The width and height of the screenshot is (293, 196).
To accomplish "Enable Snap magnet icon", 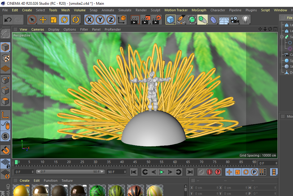I will click(x=5, y=150).
